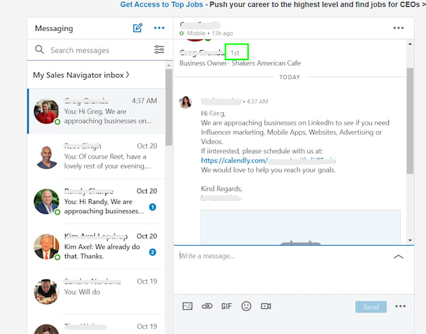Click the 'Business Owner- Shakers American Cafe' headline
Screen dimensions: 426x334
(x=240, y=63)
